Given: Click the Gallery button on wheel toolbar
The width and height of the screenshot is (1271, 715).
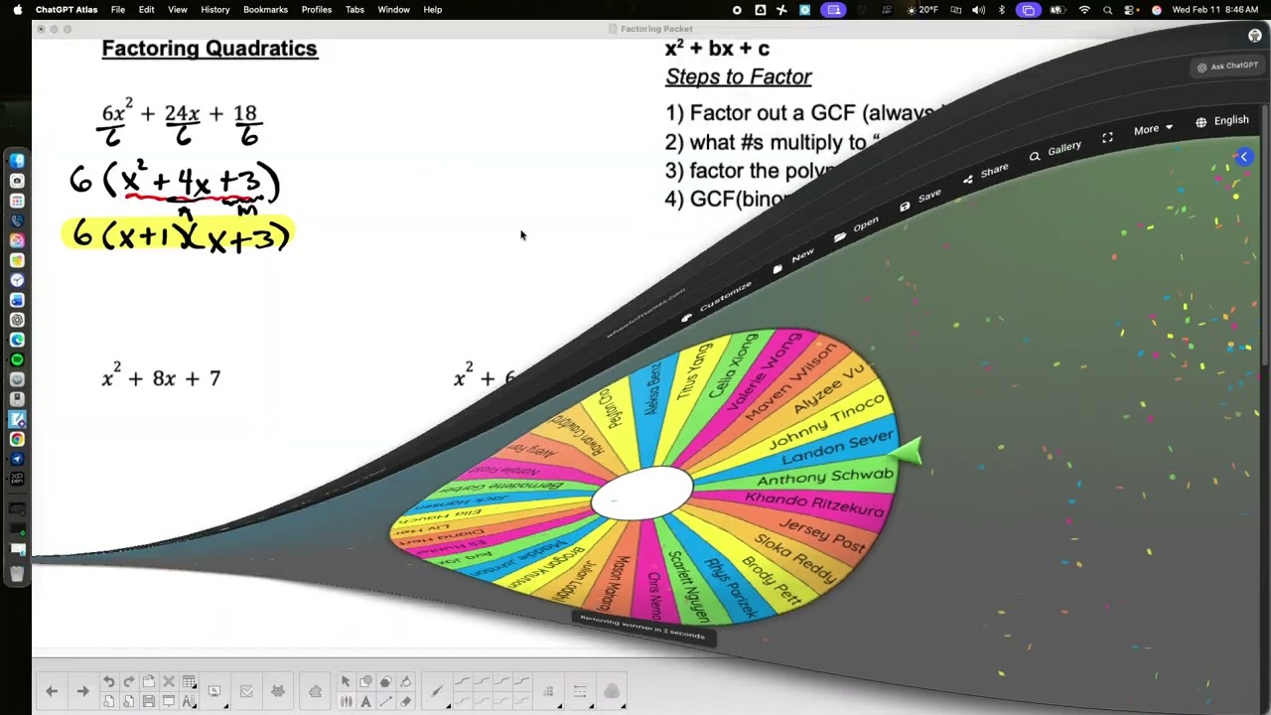Looking at the screenshot, I should pos(1057,151).
